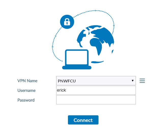Click the padlock icon in the blue circle
Image resolution: width=157 pixels, height=137 pixels.
(67, 22)
